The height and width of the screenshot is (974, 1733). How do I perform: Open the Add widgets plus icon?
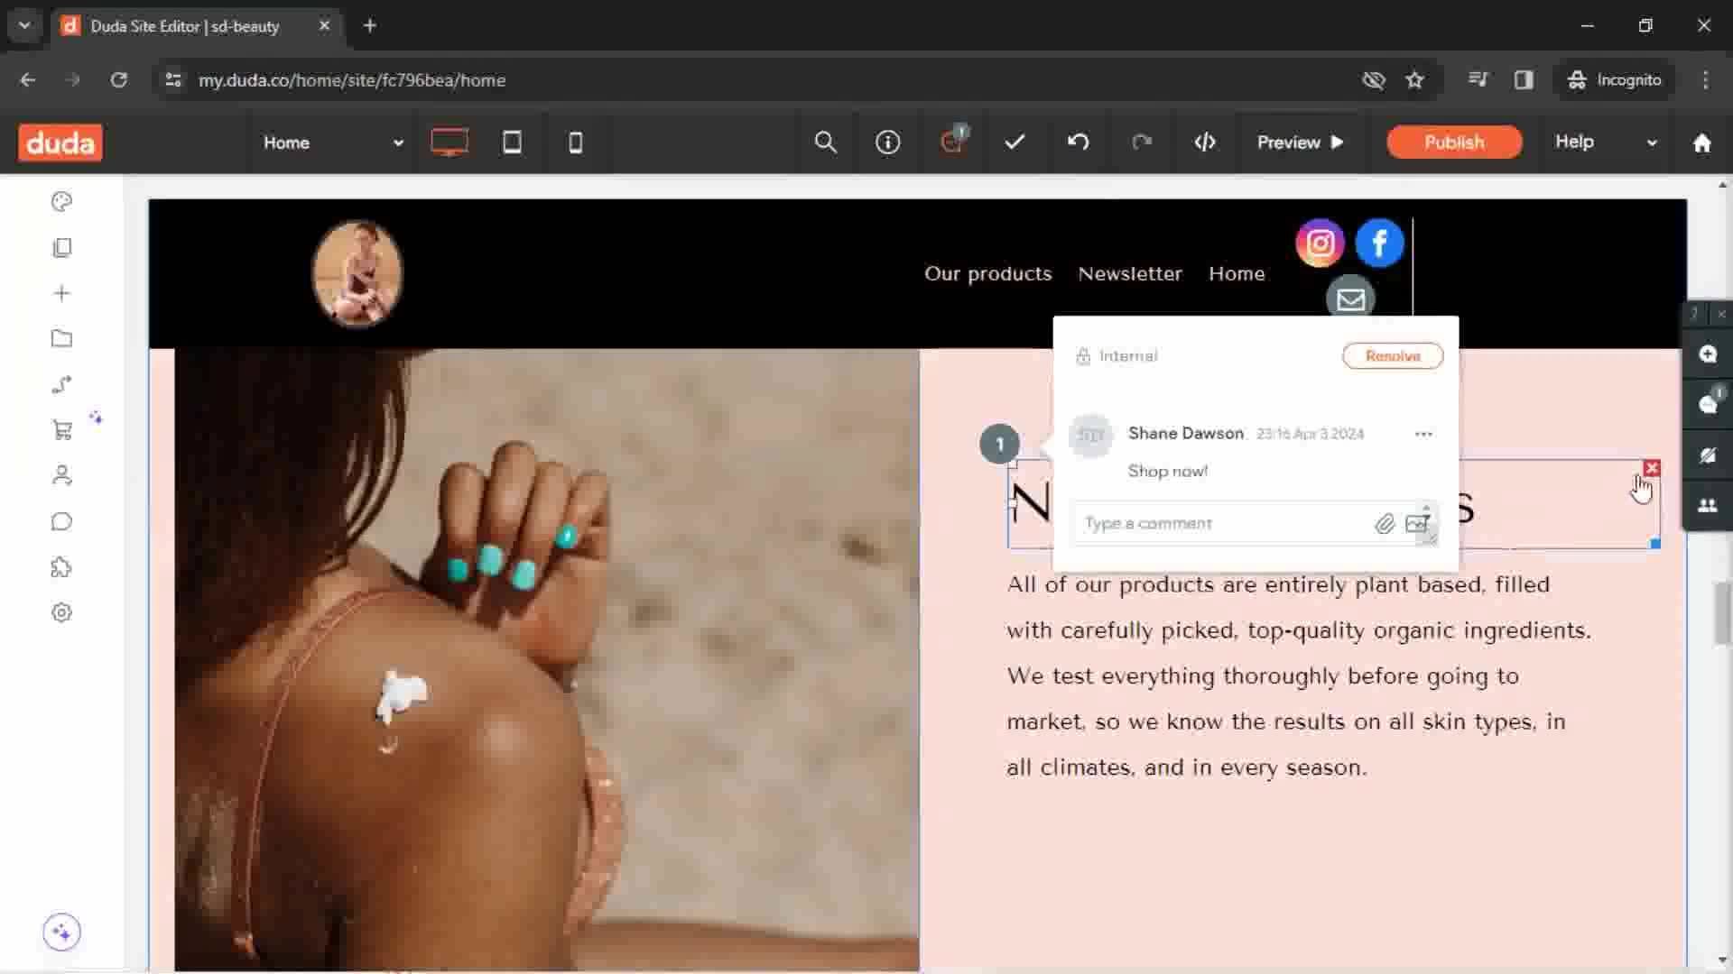(x=61, y=293)
